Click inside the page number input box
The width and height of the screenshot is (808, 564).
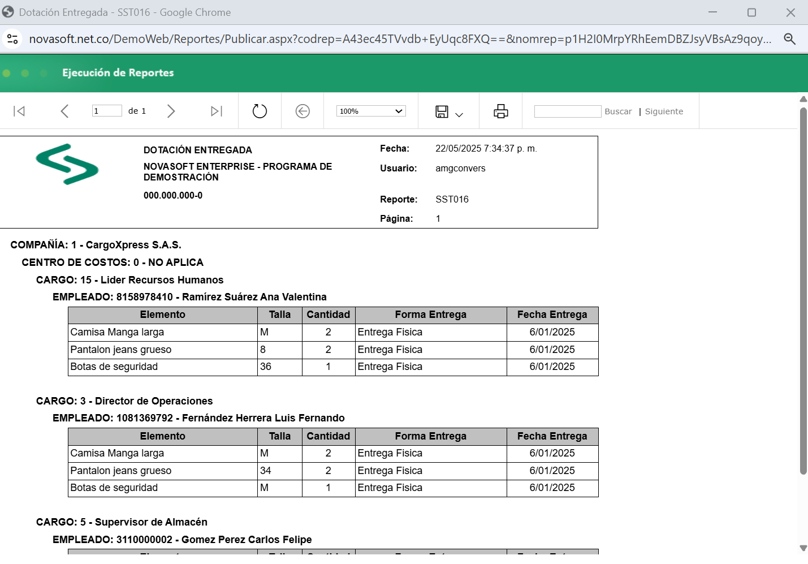coord(107,110)
